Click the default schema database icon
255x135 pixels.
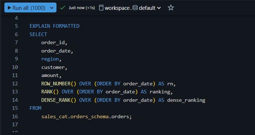click(135, 8)
